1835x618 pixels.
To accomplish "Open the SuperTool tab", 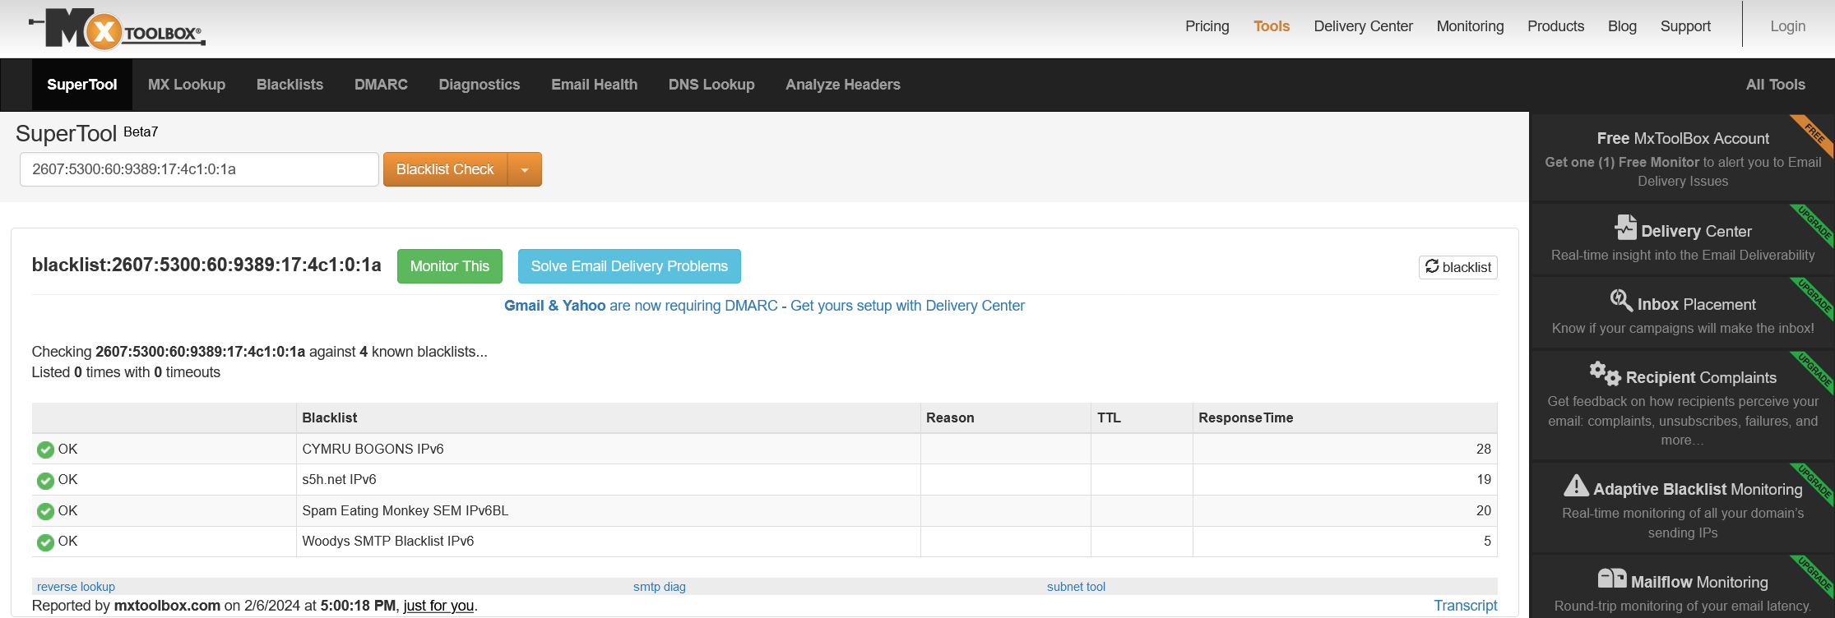I will coord(82,85).
